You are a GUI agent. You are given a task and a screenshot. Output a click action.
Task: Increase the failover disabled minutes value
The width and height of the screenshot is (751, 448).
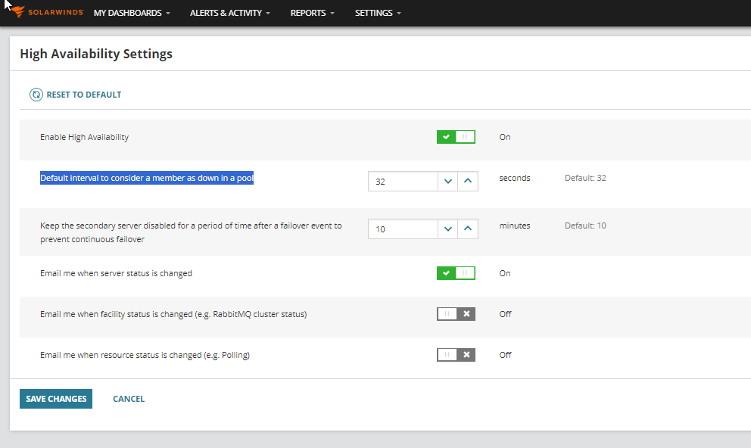click(x=468, y=229)
